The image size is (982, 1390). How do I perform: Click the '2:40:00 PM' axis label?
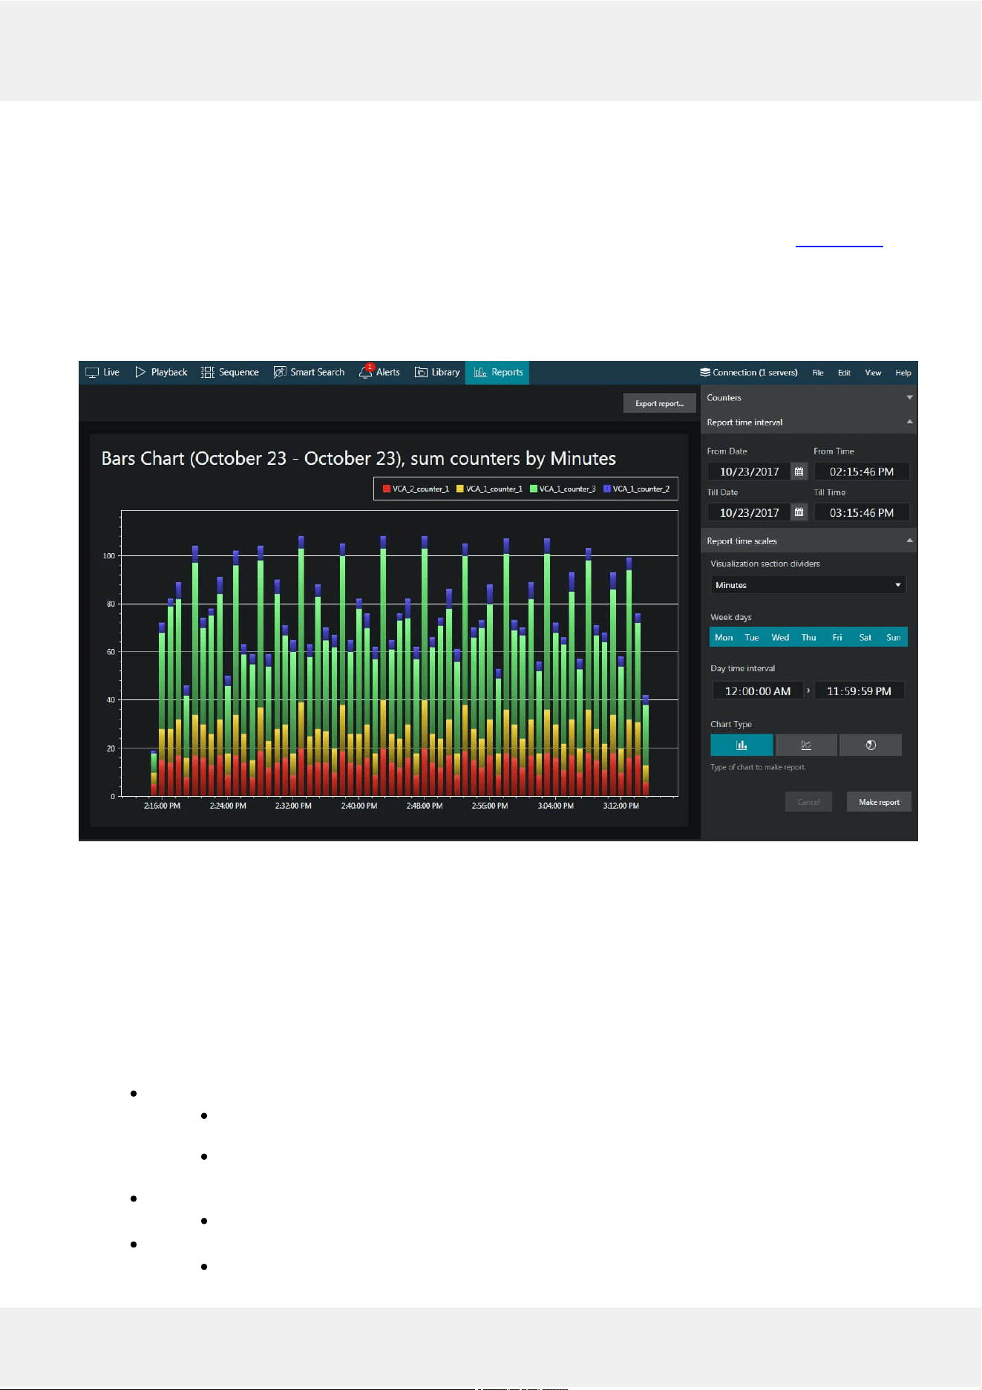tap(359, 806)
